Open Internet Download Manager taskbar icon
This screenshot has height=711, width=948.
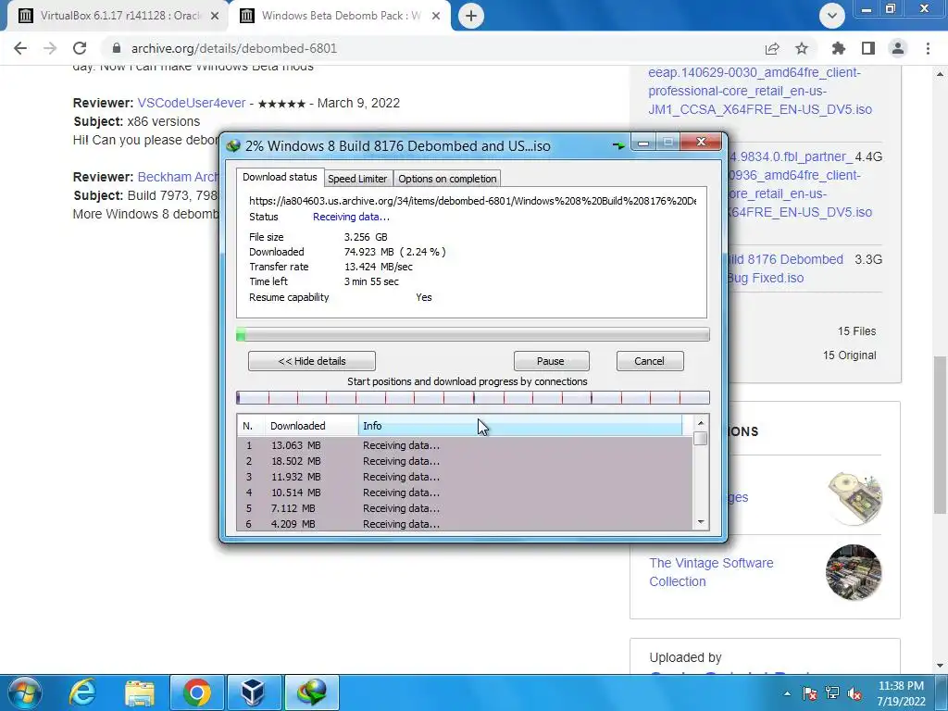coord(311,692)
